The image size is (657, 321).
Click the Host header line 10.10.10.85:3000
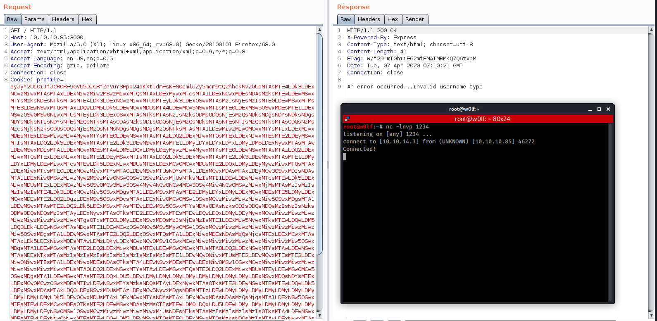(x=47, y=37)
